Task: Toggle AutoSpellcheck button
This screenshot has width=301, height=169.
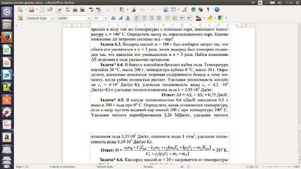Action: (99, 9)
